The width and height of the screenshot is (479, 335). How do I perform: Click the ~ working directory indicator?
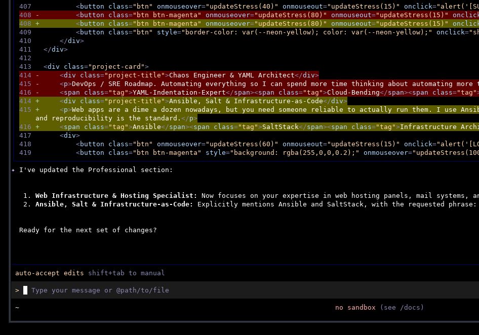coord(17,307)
